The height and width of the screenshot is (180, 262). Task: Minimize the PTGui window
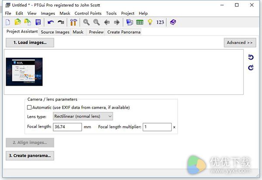(x=222, y=5)
